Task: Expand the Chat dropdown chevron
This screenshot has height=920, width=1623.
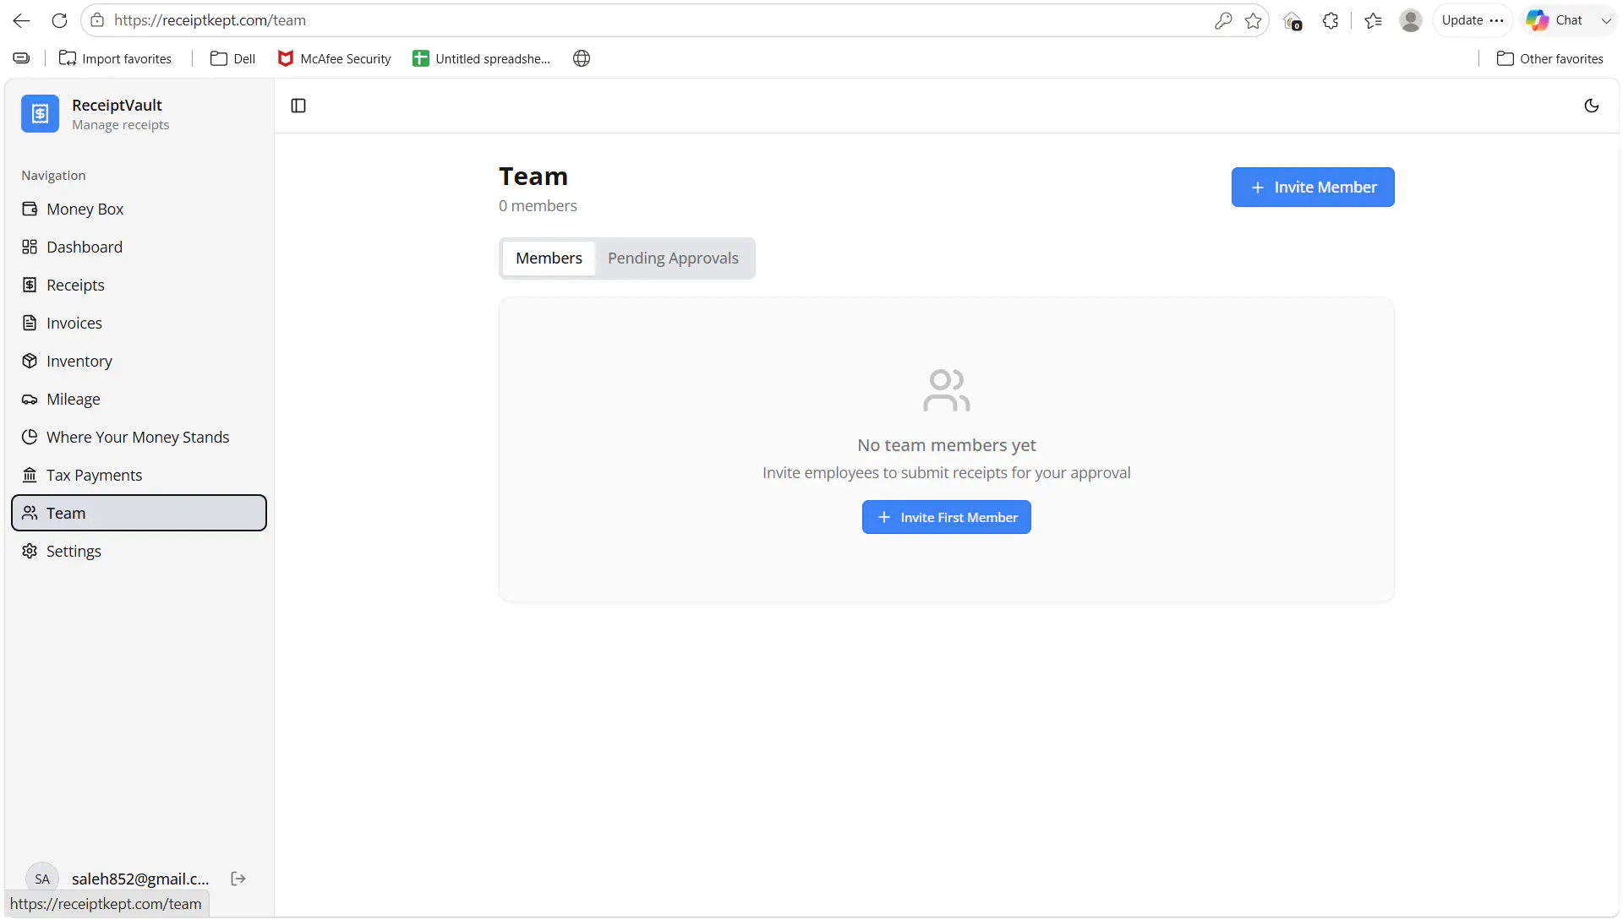Action: pos(1606,20)
